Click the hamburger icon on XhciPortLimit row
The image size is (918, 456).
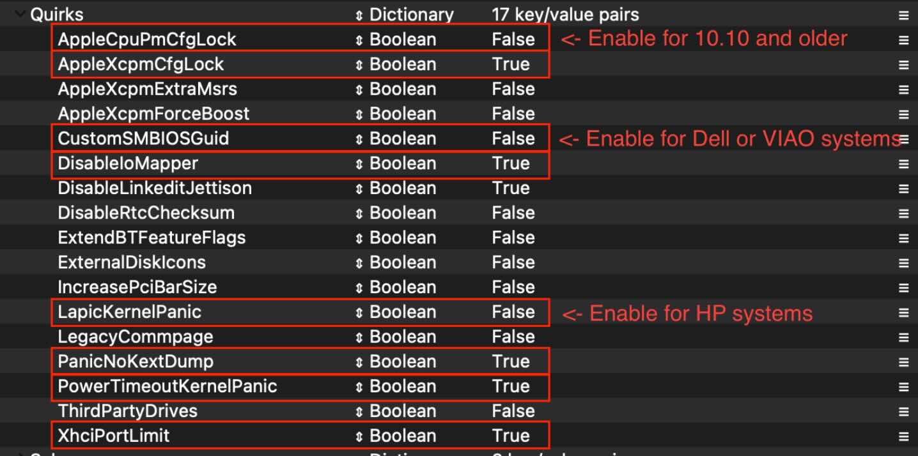coord(903,437)
